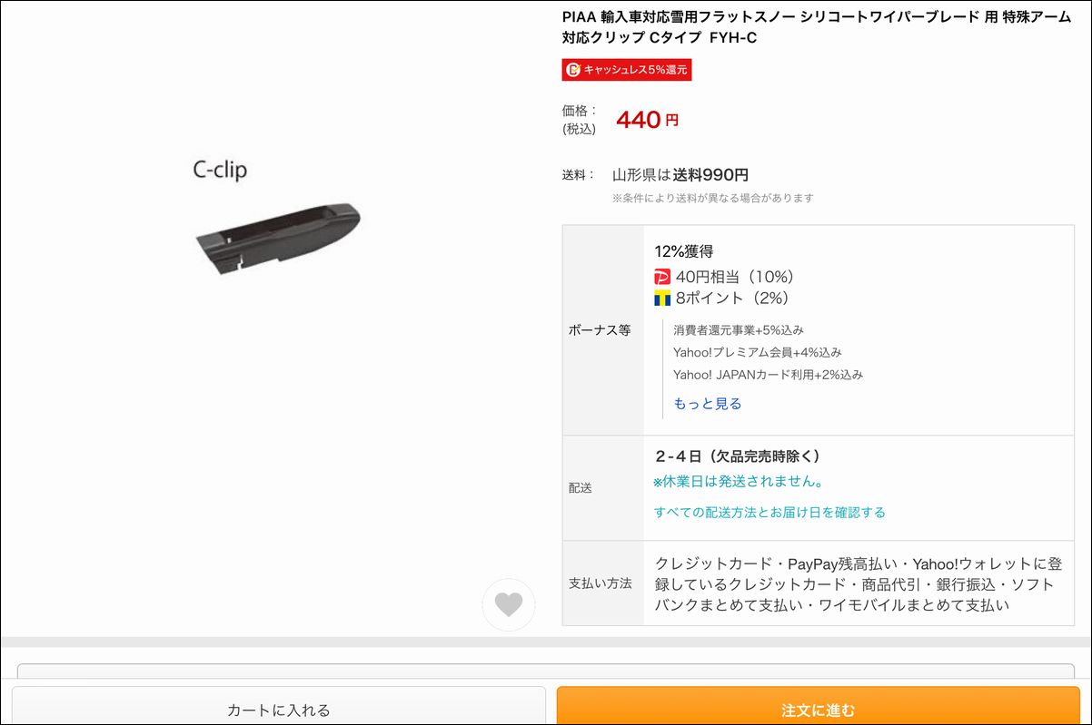The image size is (1092, 725).
Task: Open すべての配送方法とお届け日を確認する link
Action: [769, 513]
